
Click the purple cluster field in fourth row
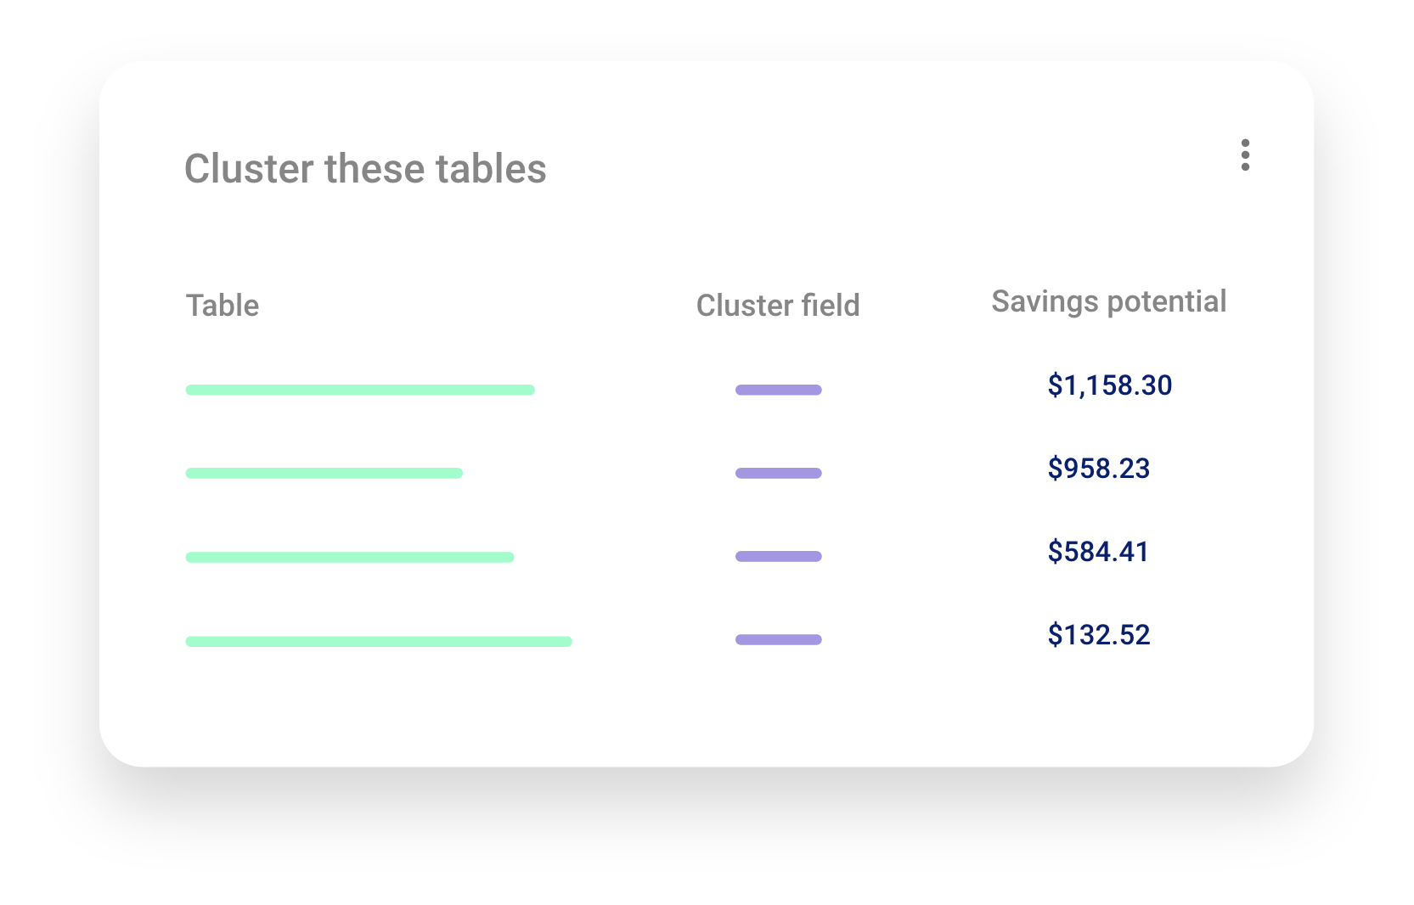tap(779, 639)
